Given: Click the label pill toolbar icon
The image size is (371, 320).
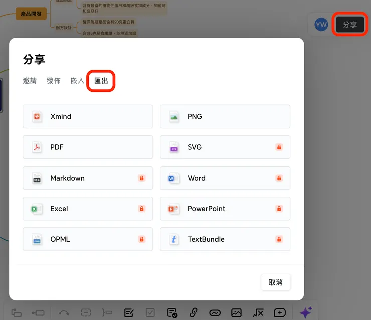Looking at the screenshot, I should pyautogui.click(x=215, y=313).
